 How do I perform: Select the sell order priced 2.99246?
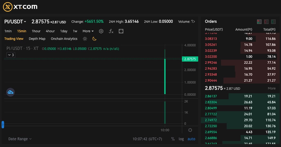coord(240,62)
